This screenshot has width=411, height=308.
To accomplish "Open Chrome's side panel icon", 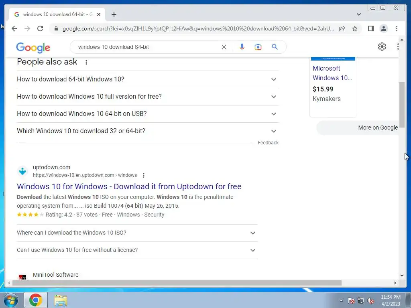I will click(x=370, y=28).
